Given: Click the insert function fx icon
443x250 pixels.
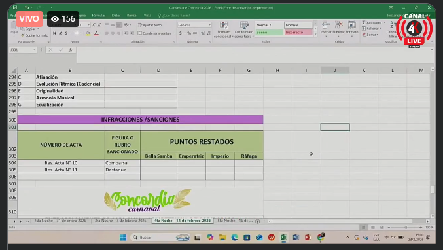Looking at the screenshot, I should click(71, 50).
